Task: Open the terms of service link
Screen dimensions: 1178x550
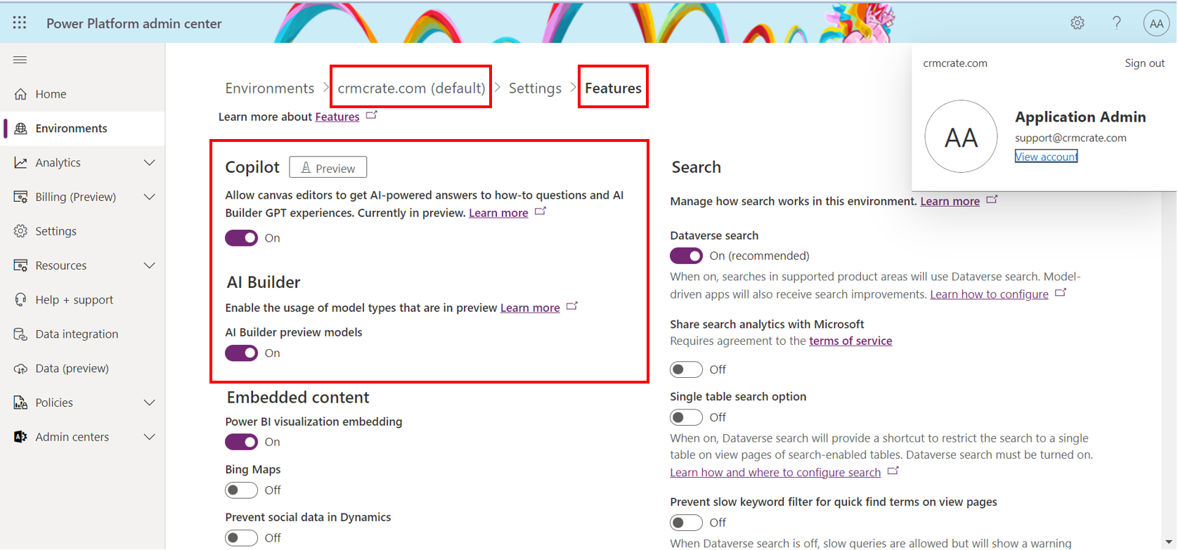Action: pyautogui.click(x=850, y=341)
